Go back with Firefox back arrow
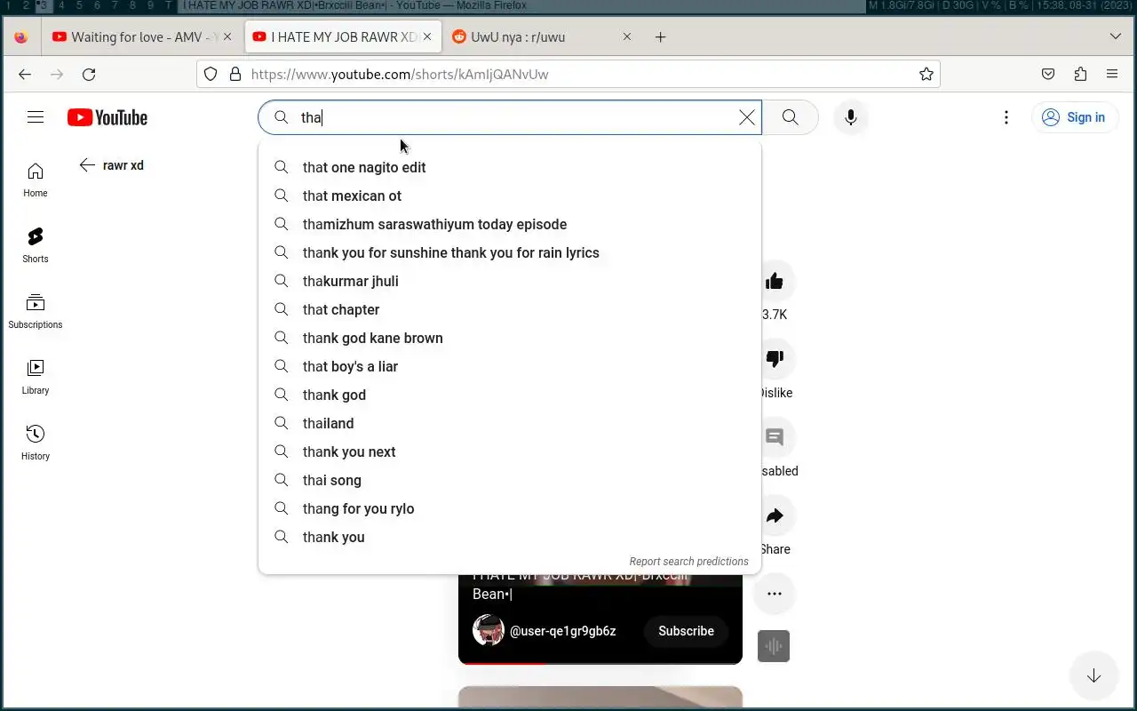The image size is (1137, 711). (x=25, y=75)
